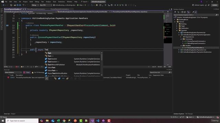This screenshot has height=123, width=220.
Task: Click the namespace filter icon in IntelliSense footer
Action: (51, 79)
